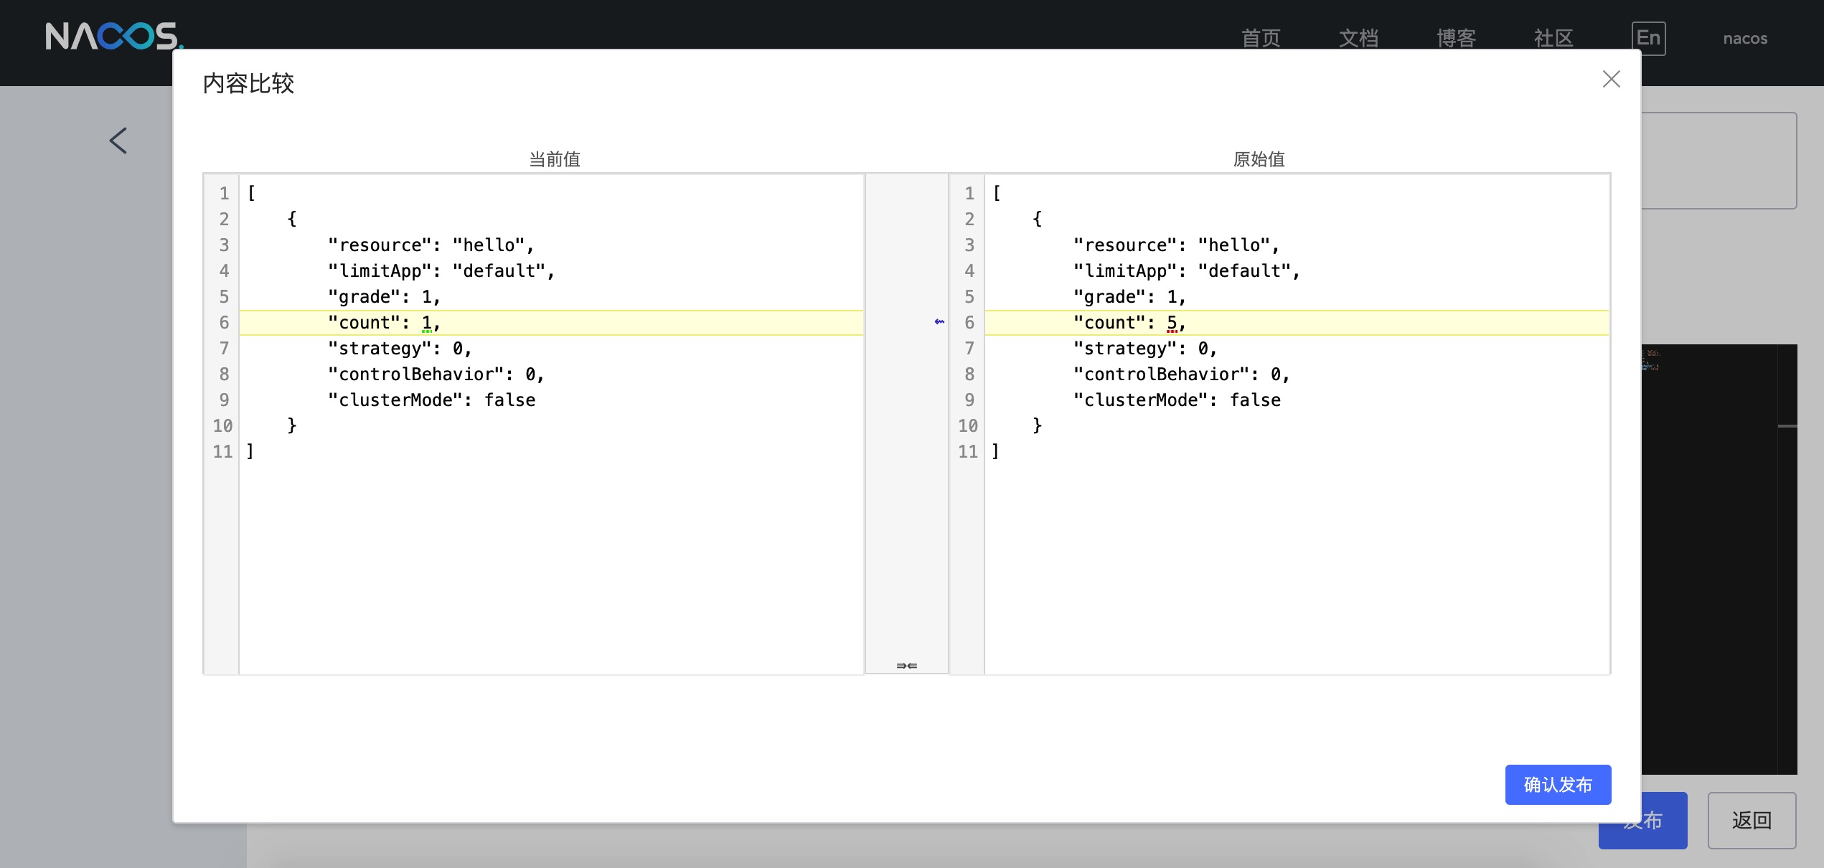The height and width of the screenshot is (868, 1824).
Task: Open the 首页 home nav item
Action: pos(1261,38)
